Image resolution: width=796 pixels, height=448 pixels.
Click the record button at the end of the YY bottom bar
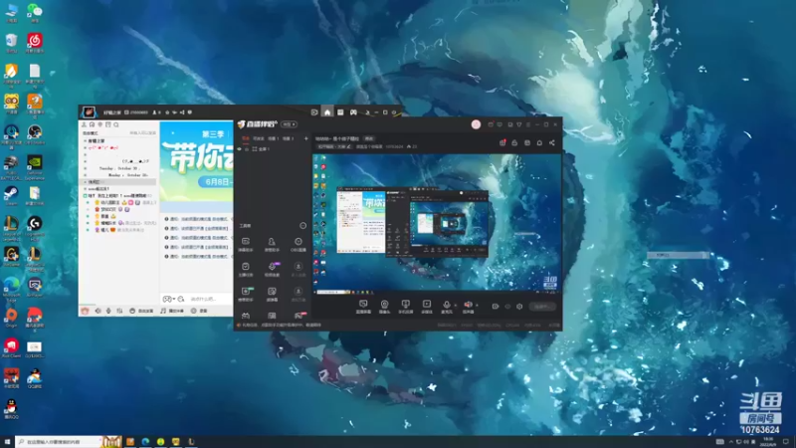199,311
